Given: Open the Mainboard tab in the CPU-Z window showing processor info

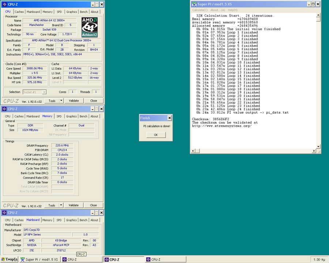Looking at the screenshot, I should [33, 12].
